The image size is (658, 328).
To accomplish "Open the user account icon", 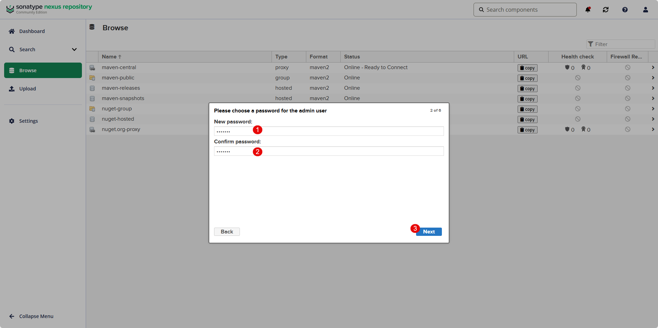I will coord(646,10).
